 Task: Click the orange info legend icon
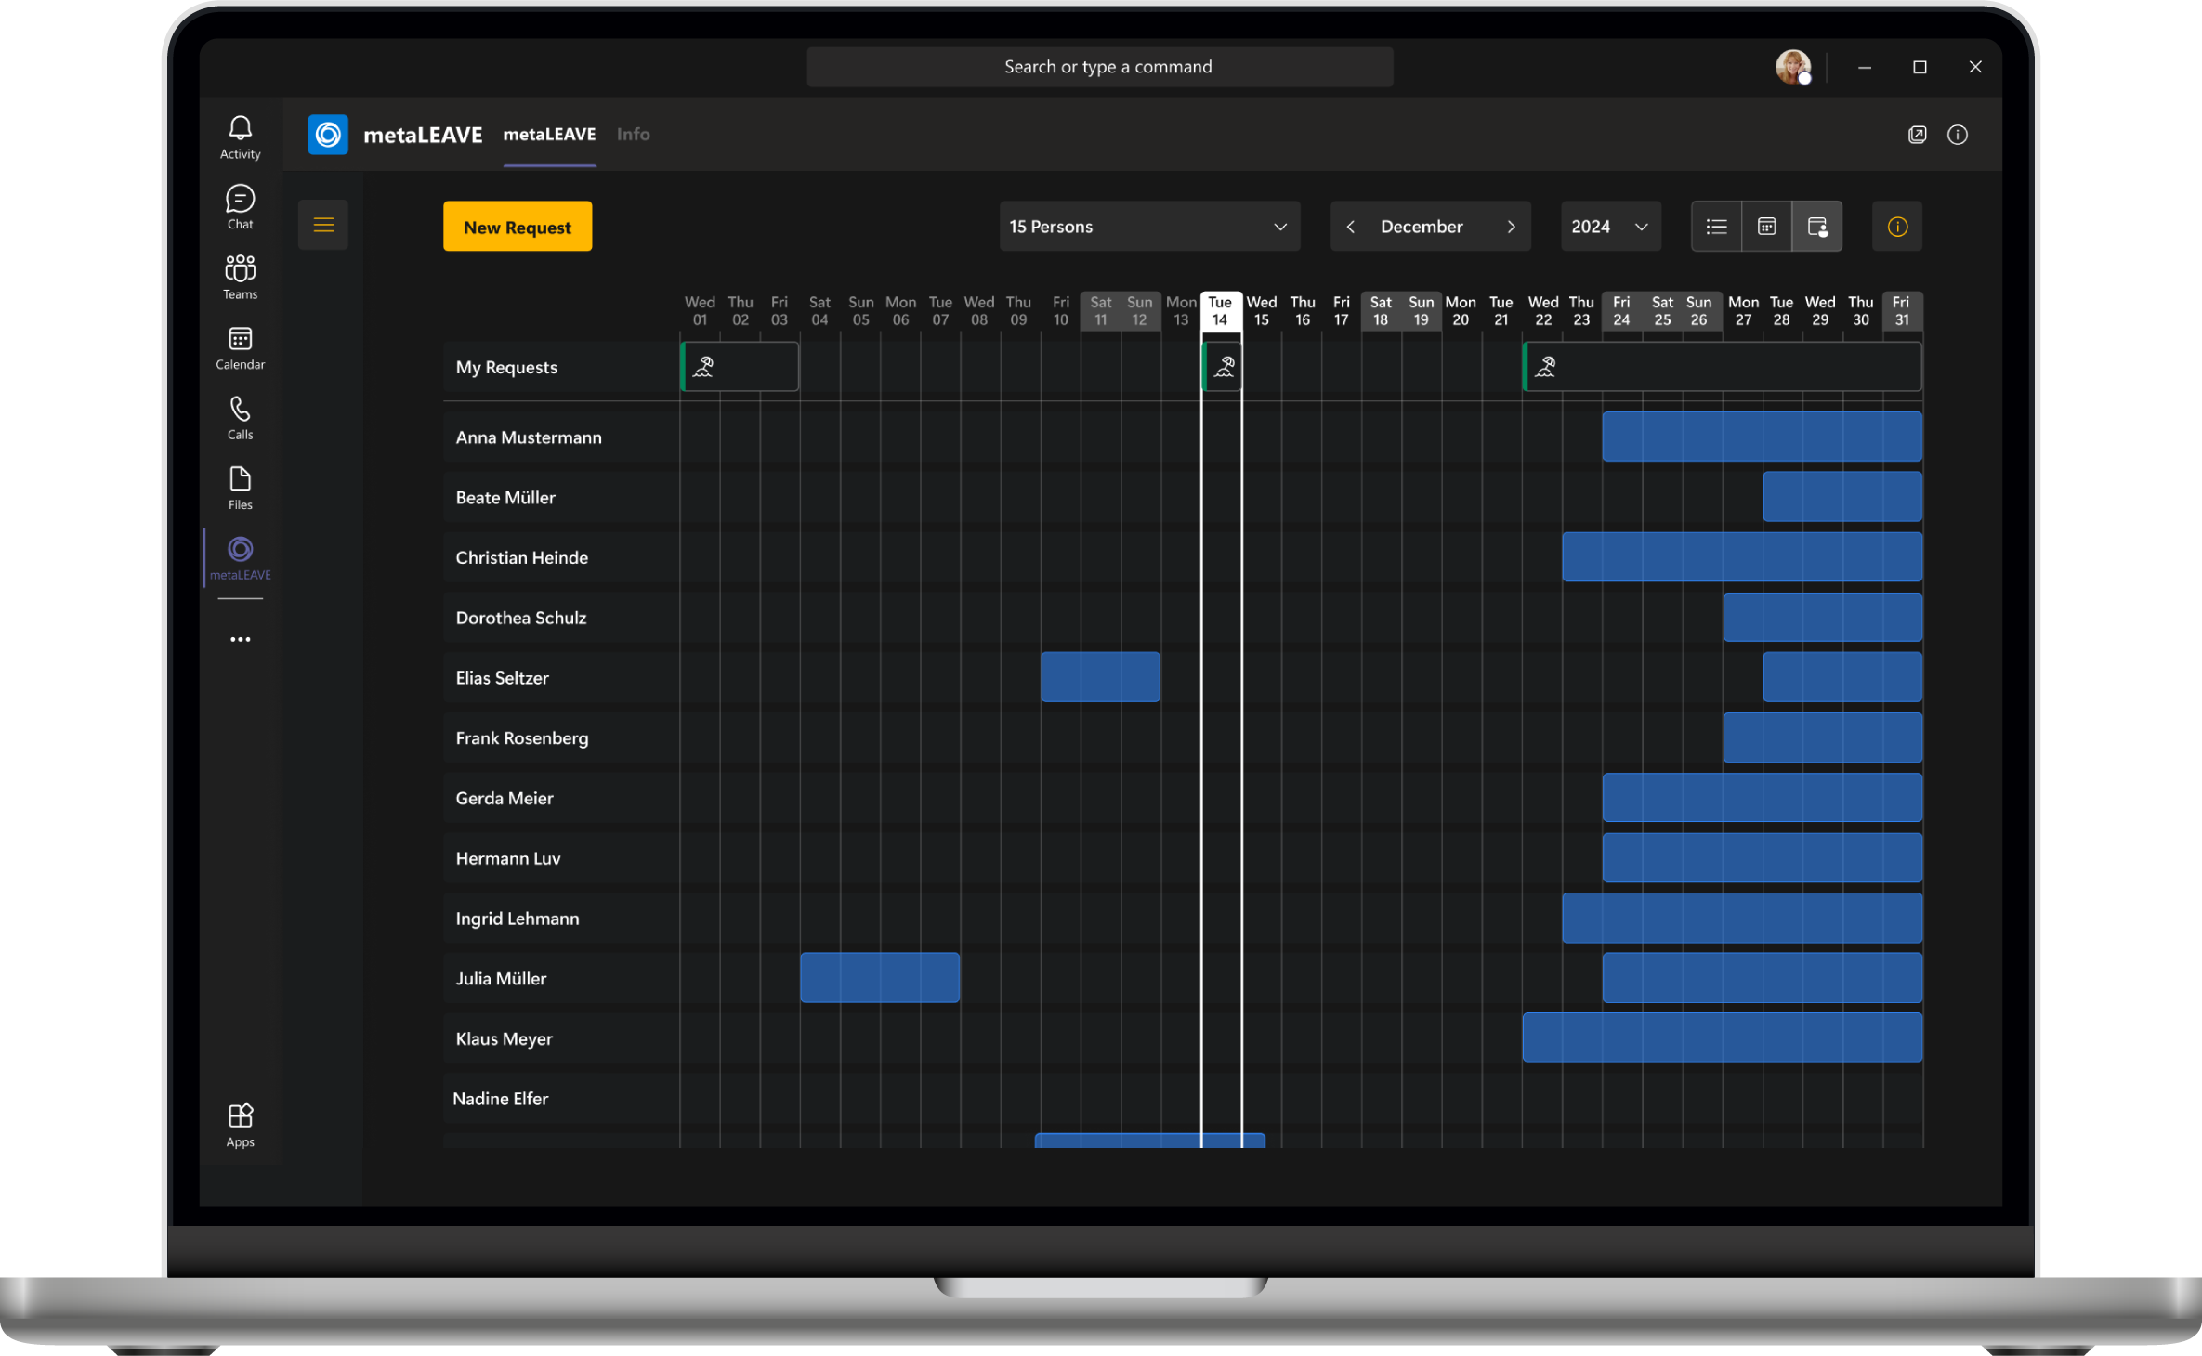pos(1897,227)
